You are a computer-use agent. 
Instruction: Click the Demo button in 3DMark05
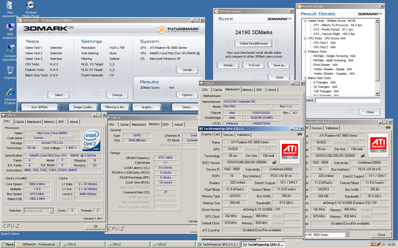click(x=187, y=107)
